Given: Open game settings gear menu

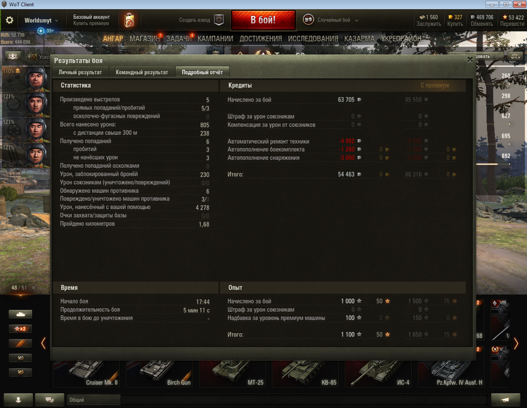Looking at the screenshot, I should [x=9, y=20].
